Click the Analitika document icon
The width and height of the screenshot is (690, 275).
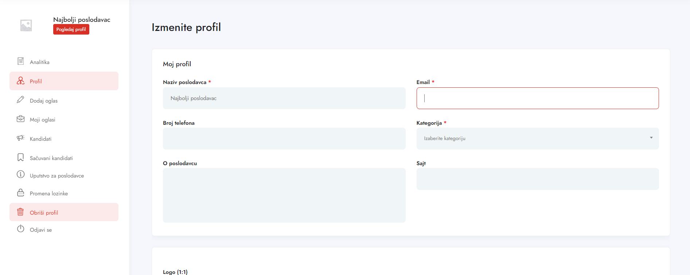pos(21,61)
